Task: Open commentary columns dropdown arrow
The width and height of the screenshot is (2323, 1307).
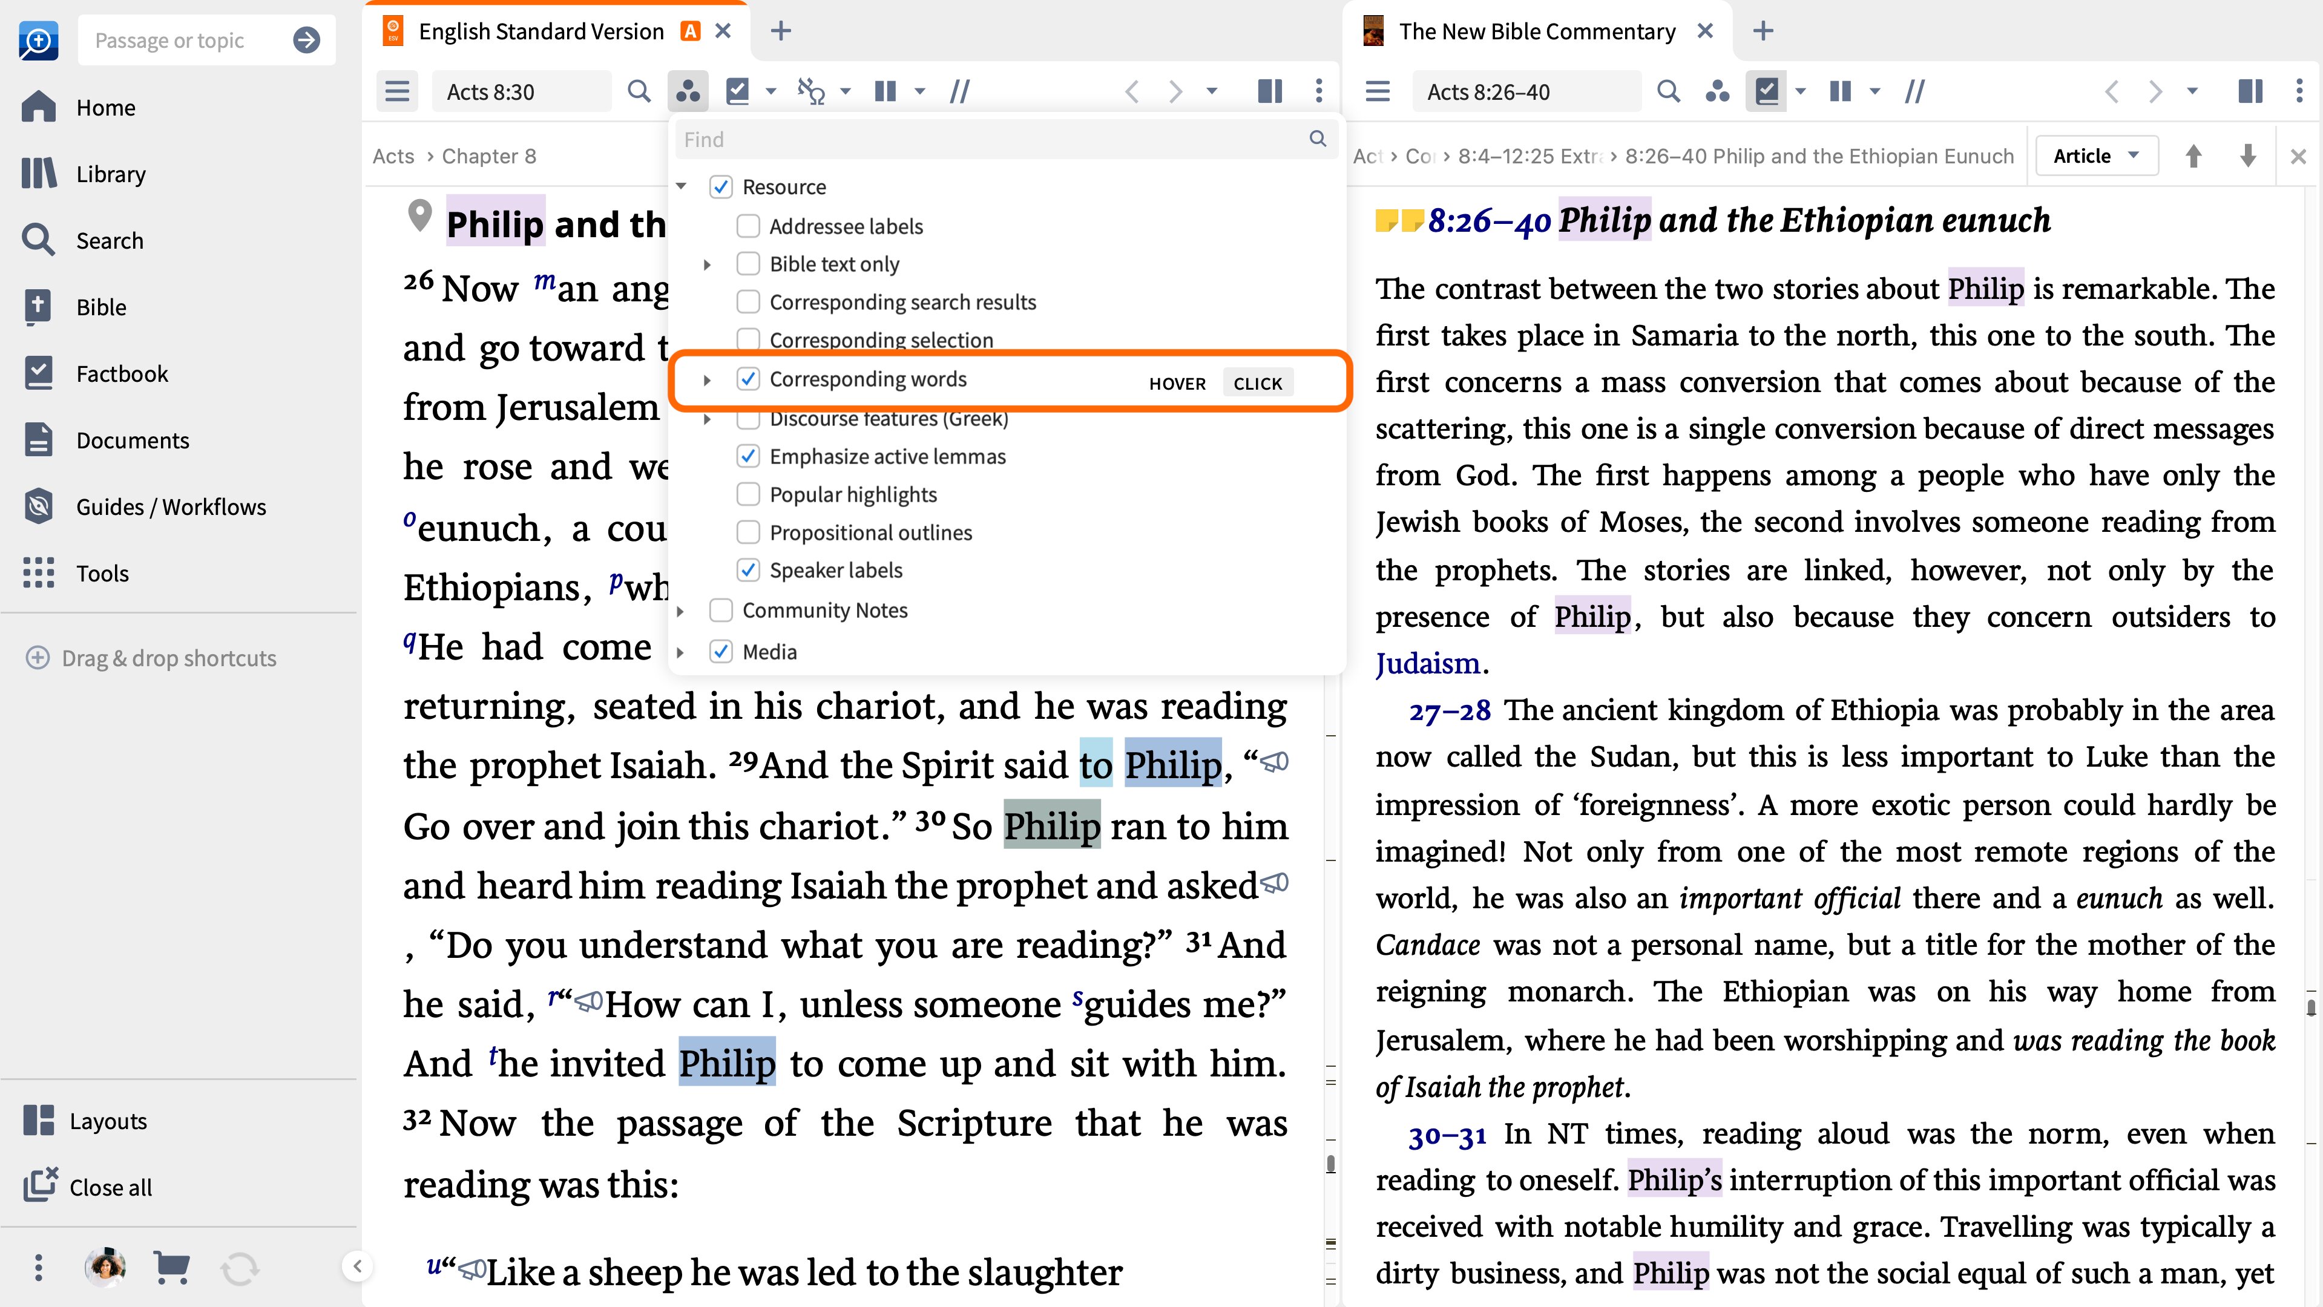Action: [x=1875, y=91]
